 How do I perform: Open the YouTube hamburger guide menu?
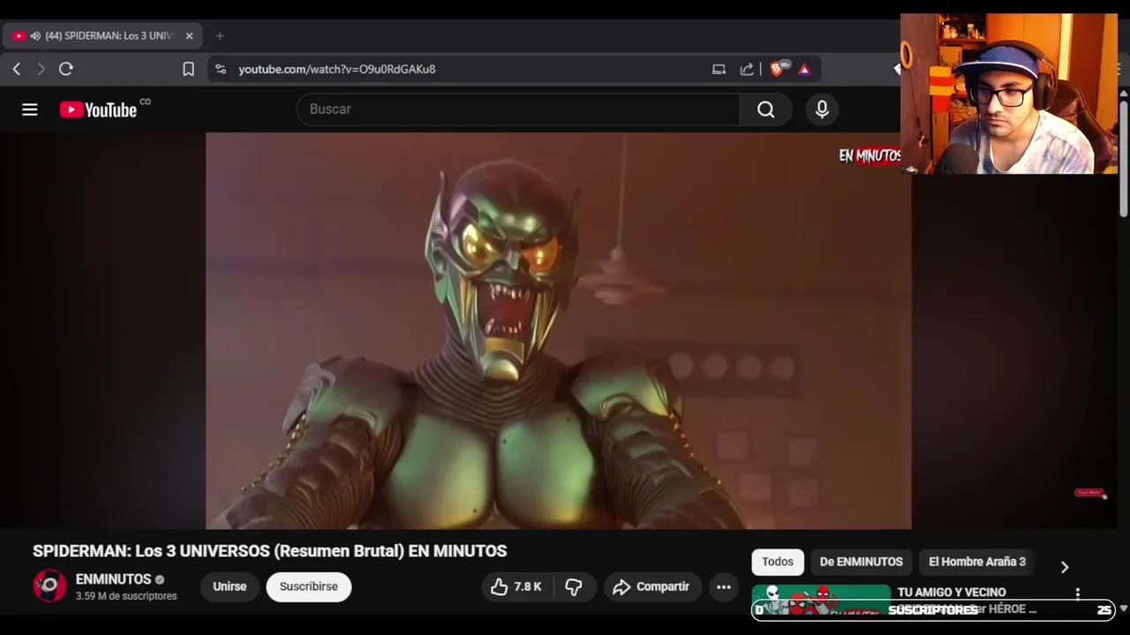click(30, 109)
